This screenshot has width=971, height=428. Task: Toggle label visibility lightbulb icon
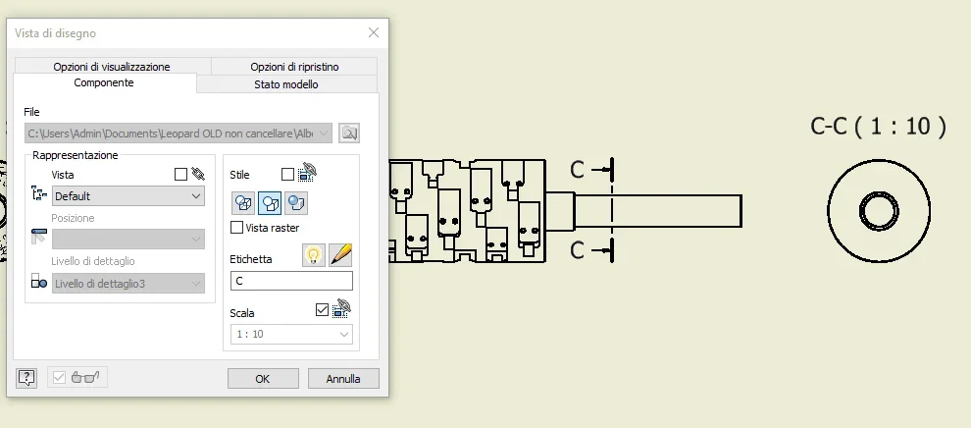pyautogui.click(x=314, y=255)
